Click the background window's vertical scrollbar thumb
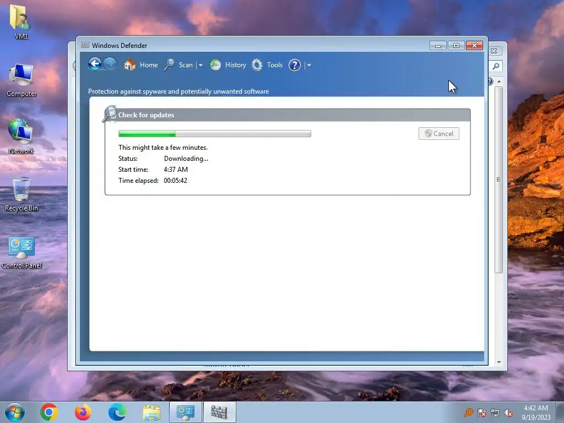This screenshot has height=423, width=564. click(x=498, y=180)
